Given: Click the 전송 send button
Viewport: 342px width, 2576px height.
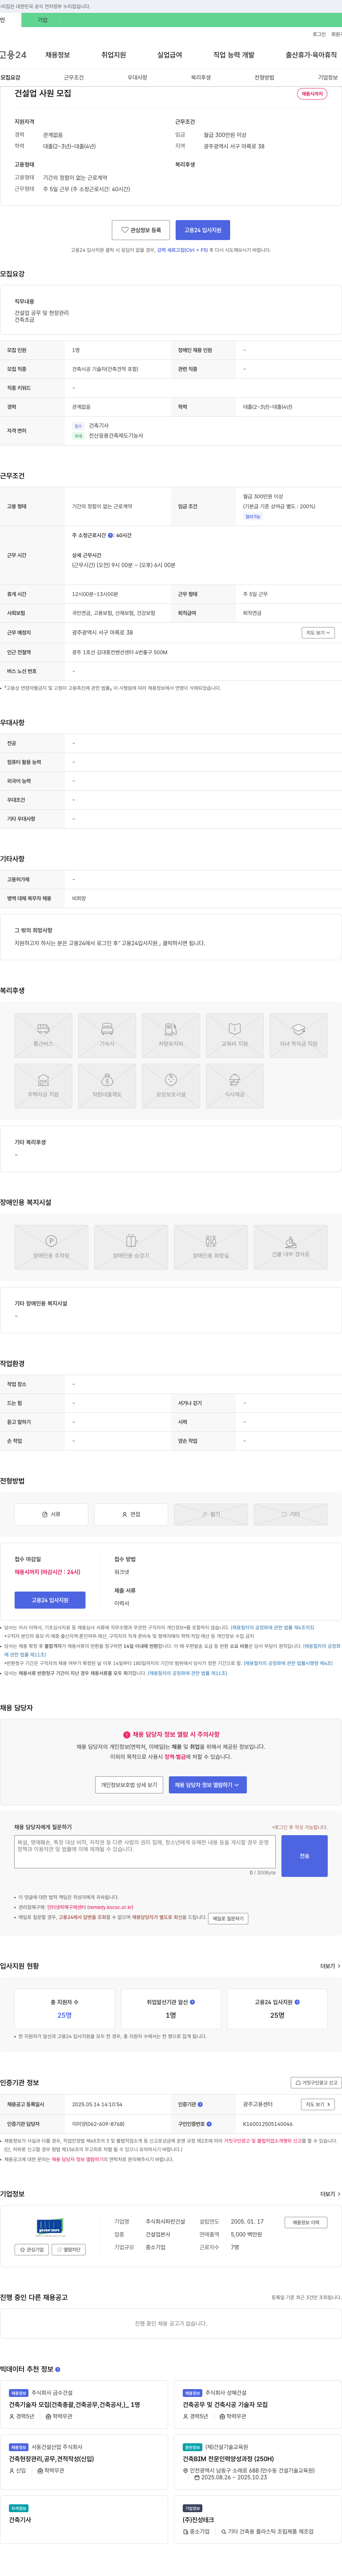Looking at the screenshot, I should pyautogui.click(x=304, y=1856).
